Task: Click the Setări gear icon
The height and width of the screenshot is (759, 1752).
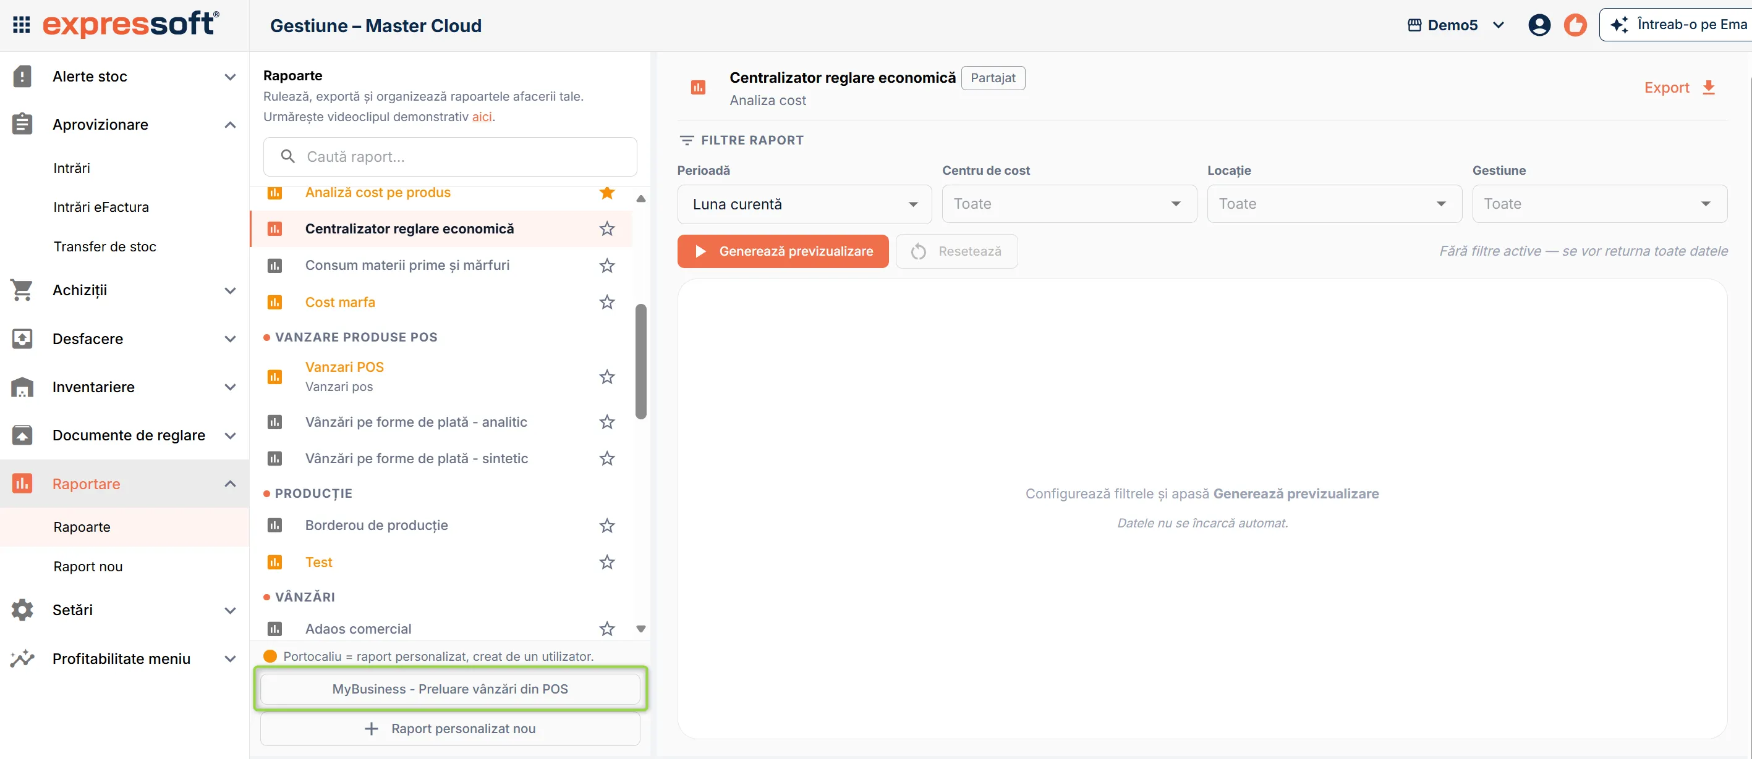Action: tap(22, 610)
